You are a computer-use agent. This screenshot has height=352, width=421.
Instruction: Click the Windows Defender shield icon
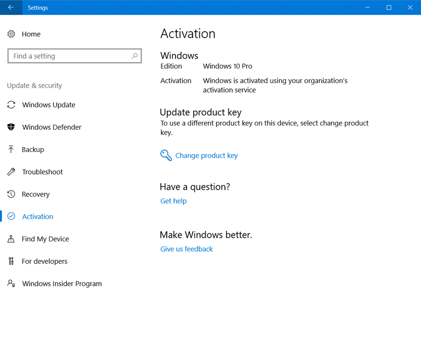[x=11, y=127]
